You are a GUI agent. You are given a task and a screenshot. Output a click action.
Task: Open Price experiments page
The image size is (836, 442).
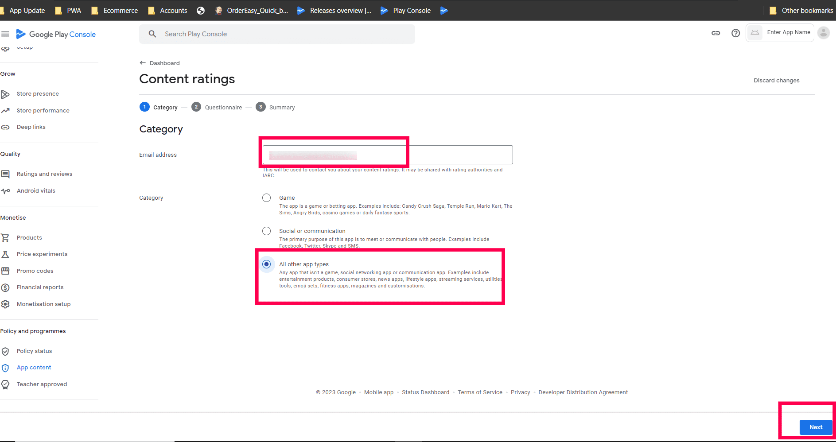[42, 254]
